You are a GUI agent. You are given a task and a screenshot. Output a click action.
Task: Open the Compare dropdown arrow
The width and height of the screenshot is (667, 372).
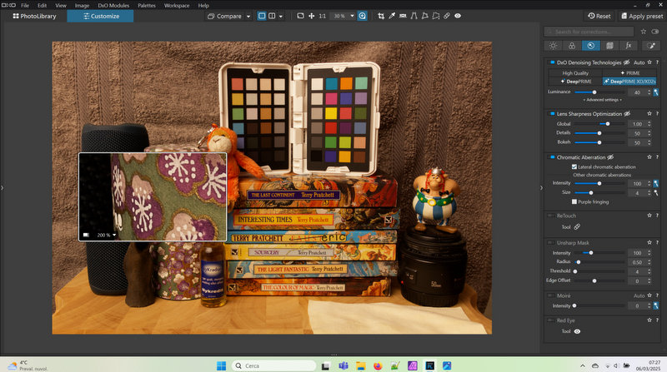click(x=248, y=16)
